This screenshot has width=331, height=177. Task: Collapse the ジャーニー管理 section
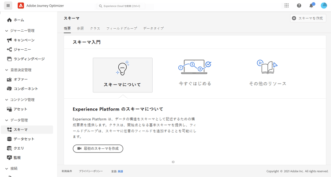(6, 31)
